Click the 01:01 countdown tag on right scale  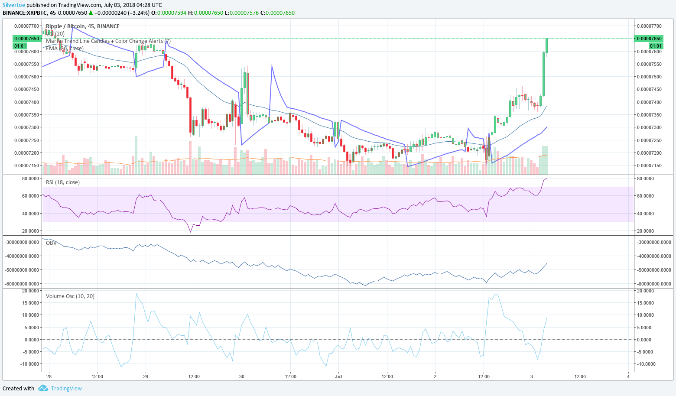pos(656,46)
